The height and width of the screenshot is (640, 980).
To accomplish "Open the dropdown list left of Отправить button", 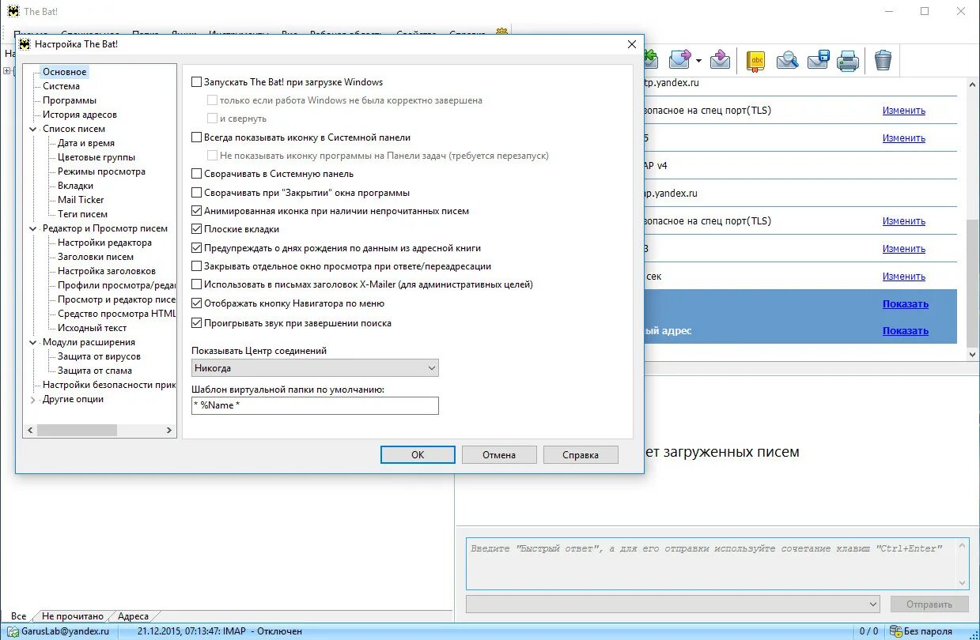I will (x=674, y=604).
